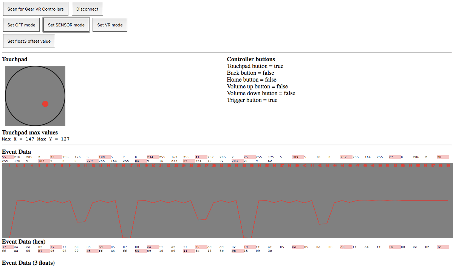Click Volume down button status text
The width and height of the screenshot is (453, 267).
pos(261,93)
